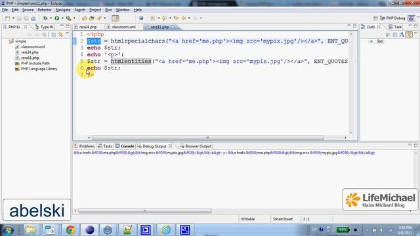Click the Open Resource folder toolbar icon
The image size is (420, 236).
tap(92, 18)
